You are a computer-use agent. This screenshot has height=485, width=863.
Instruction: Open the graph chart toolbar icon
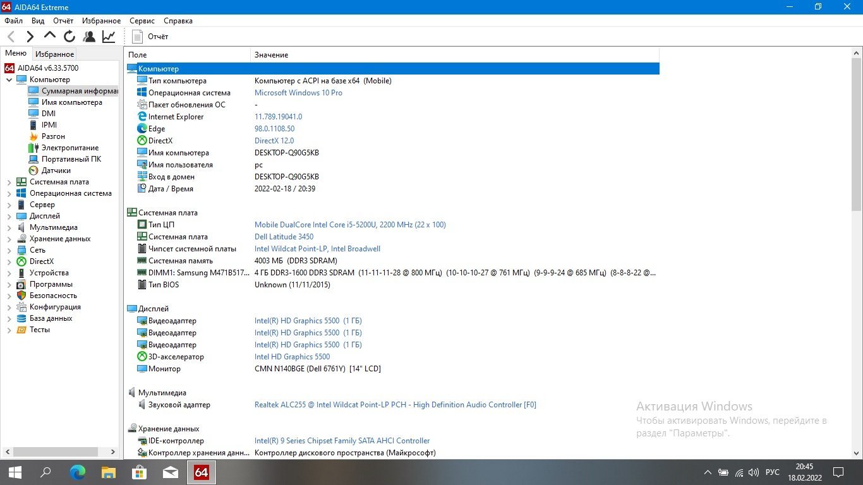click(109, 37)
